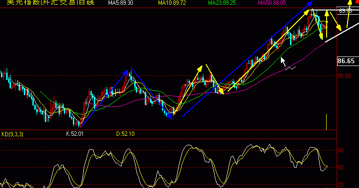
Task: Click the 20 level on KD axis
Action: pos(341,185)
